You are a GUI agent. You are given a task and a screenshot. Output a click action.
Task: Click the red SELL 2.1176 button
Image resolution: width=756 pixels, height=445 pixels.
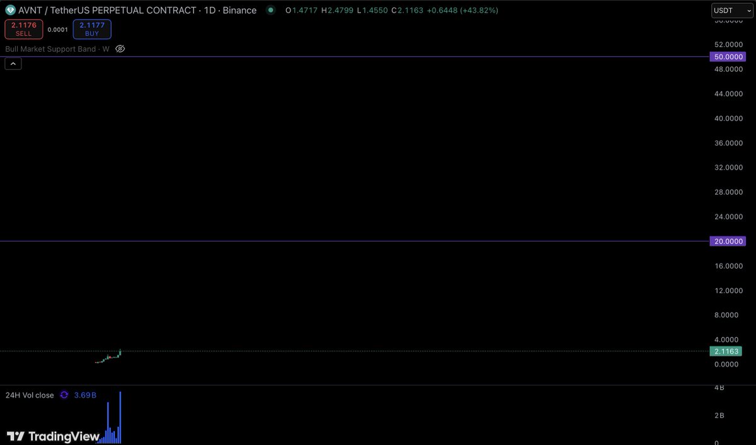[x=23, y=29]
